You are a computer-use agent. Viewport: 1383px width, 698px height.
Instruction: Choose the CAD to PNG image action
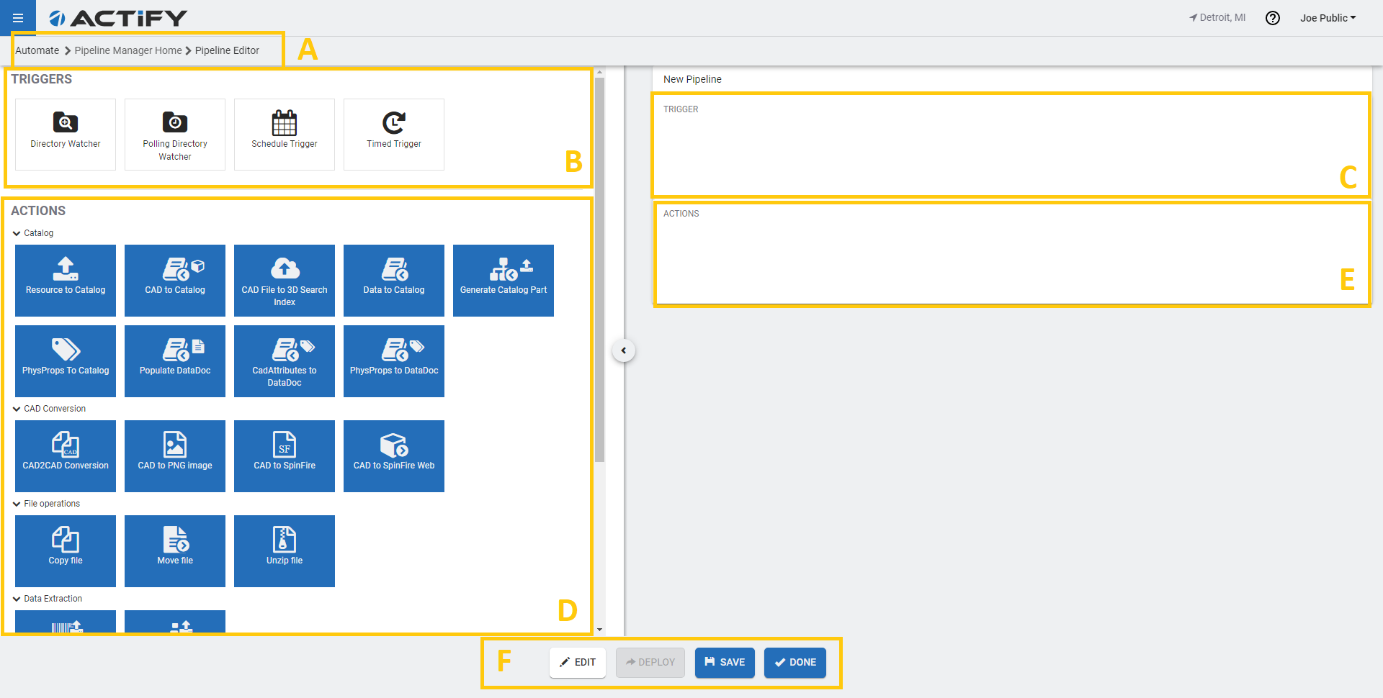(x=175, y=455)
